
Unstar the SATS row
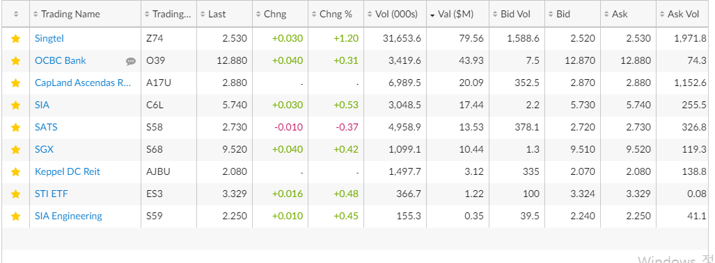pyautogui.click(x=15, y=128)
